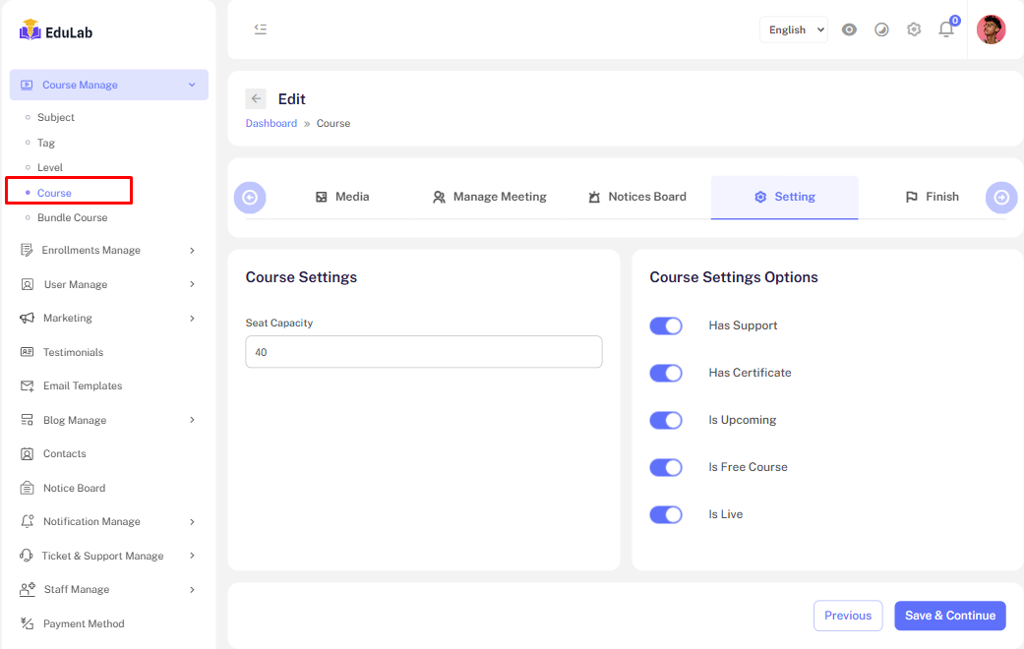Open the English language dropdown

pyautogui.click(x=793, y=29)
